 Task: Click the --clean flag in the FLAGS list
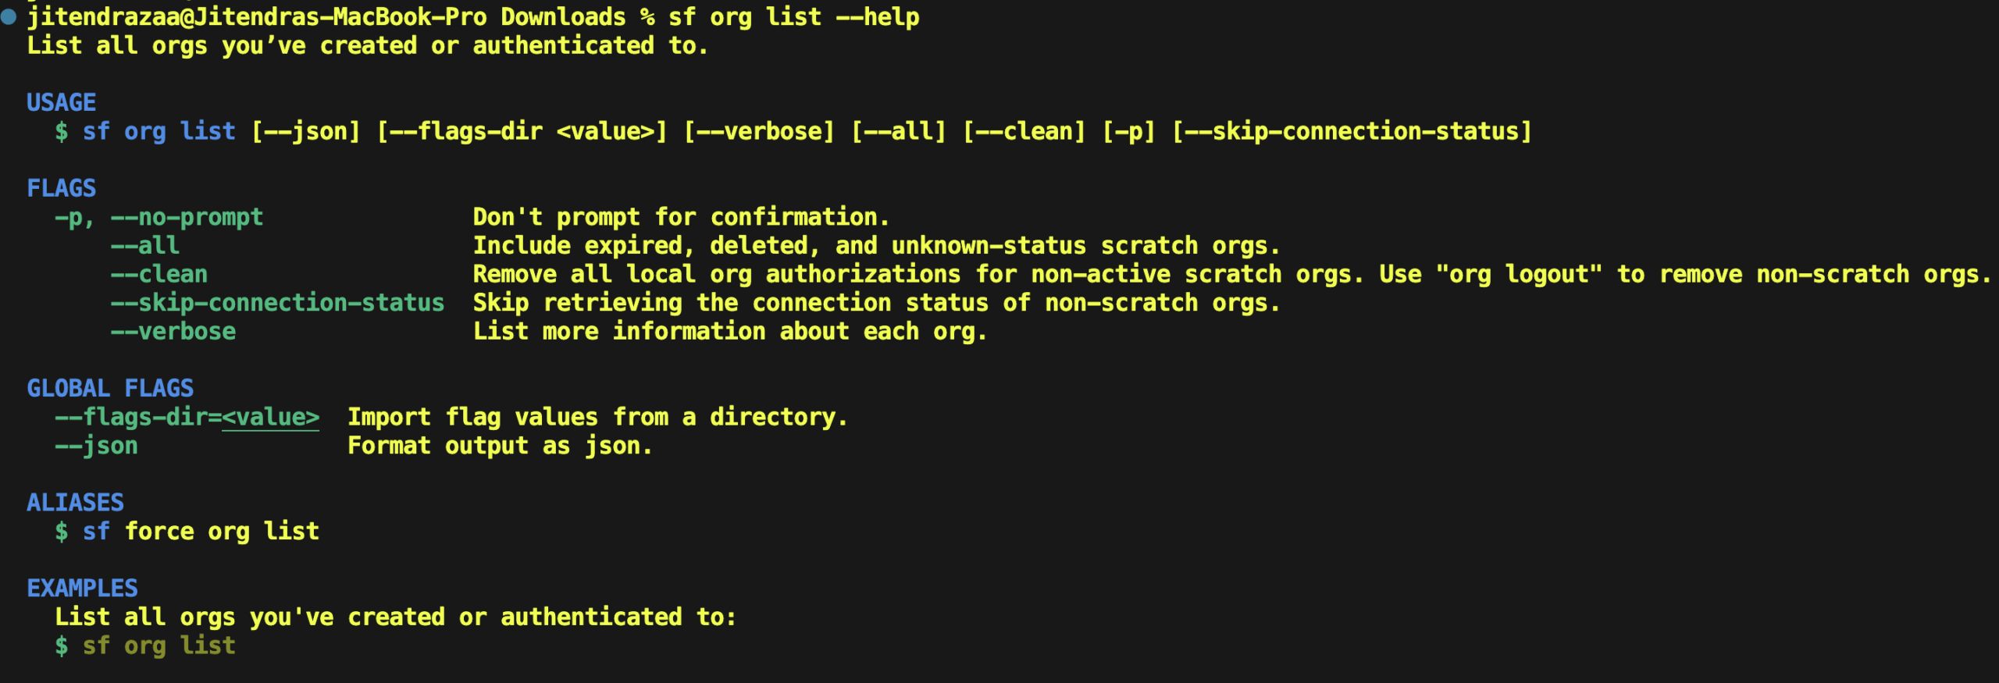click(x=159, y=275)
